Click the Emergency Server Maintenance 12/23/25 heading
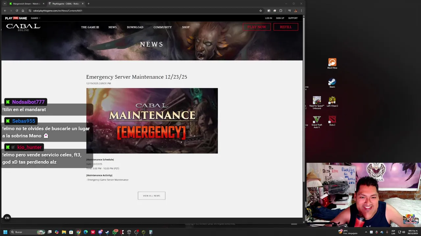421x236 pixels. [136, 77]
